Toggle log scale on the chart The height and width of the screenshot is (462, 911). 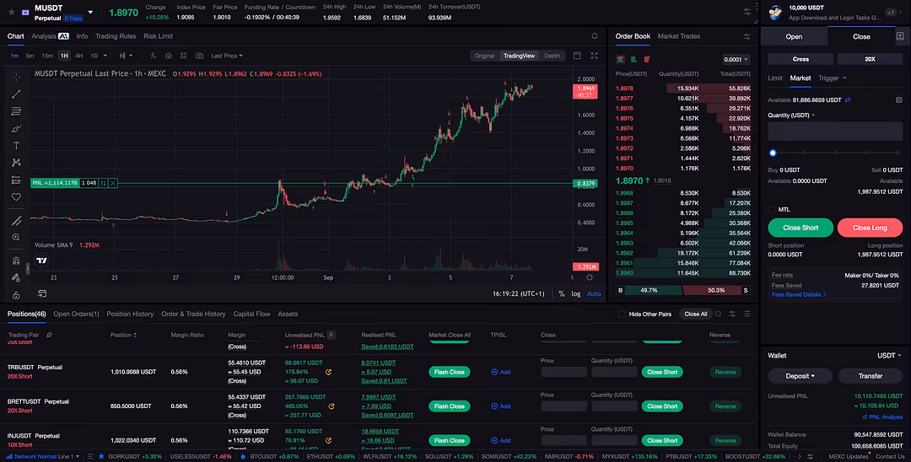576,294
